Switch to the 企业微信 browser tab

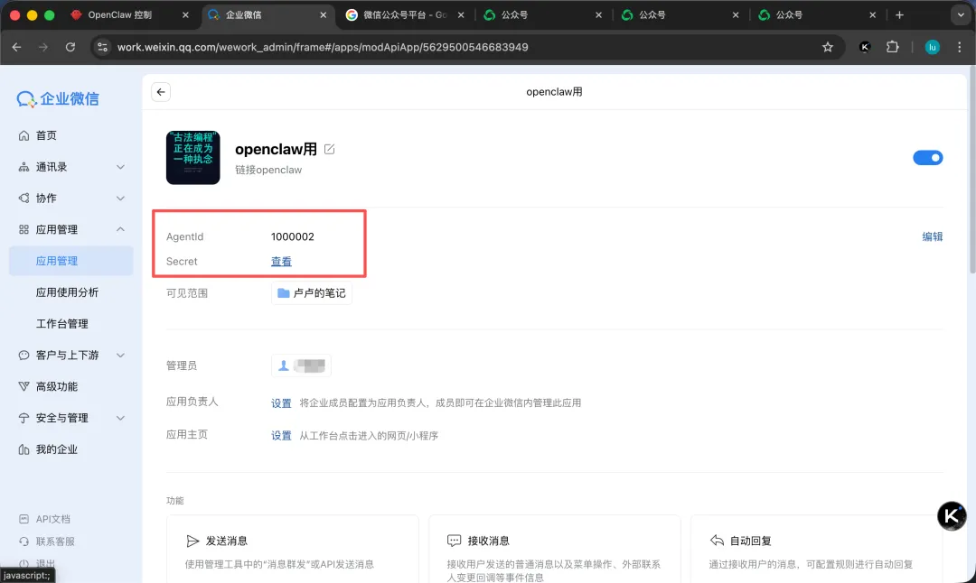tap(267, 15)
